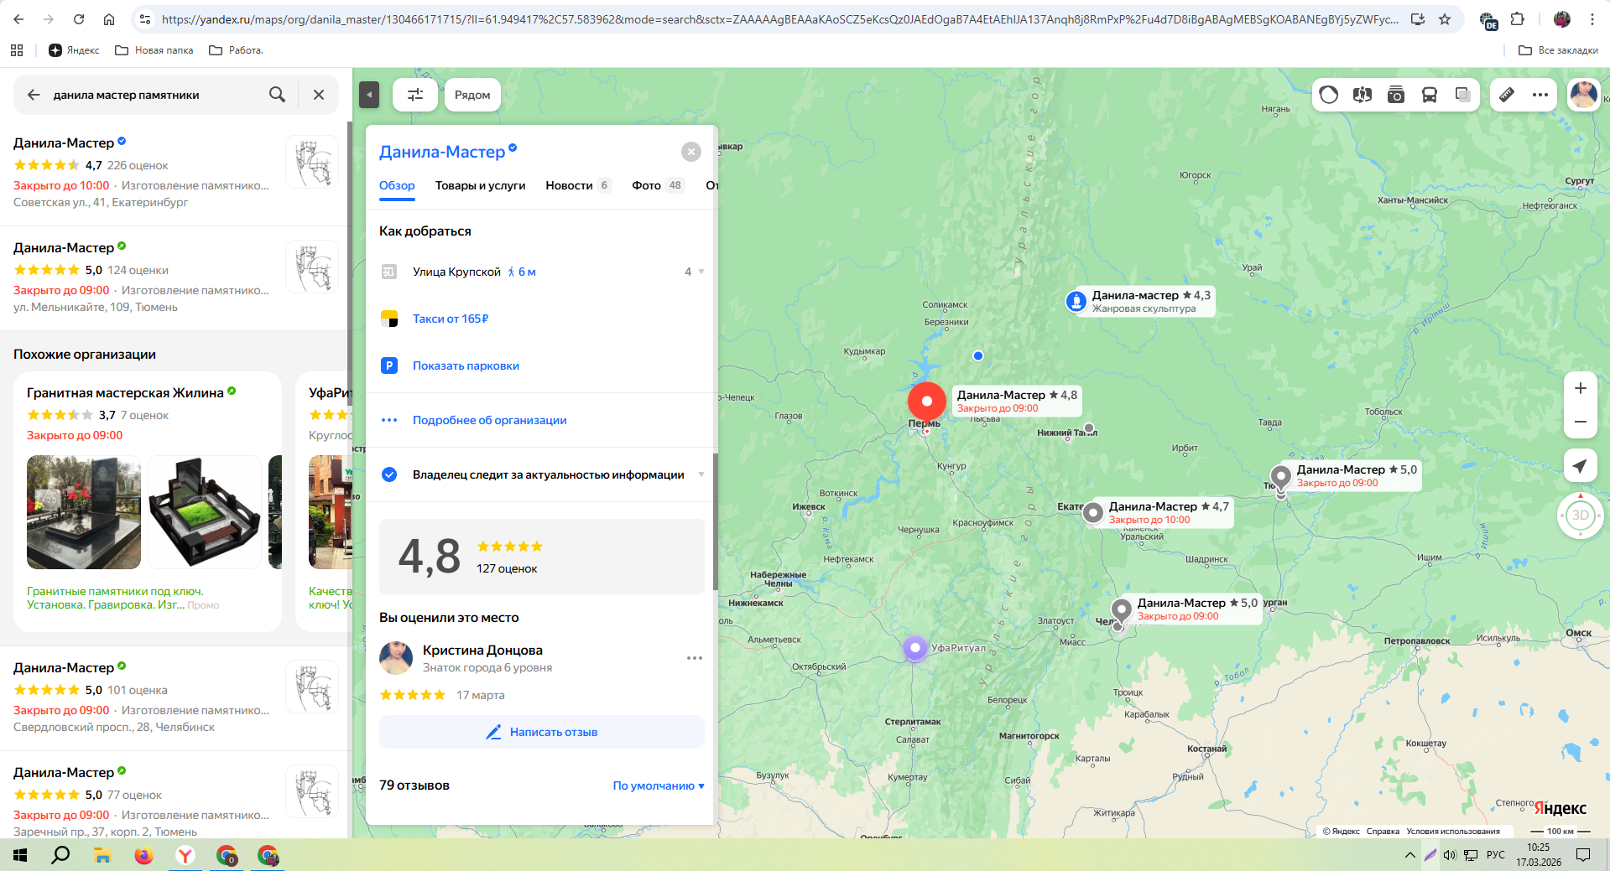
Task: Open the Фото tab
Action: pos(658,185)
